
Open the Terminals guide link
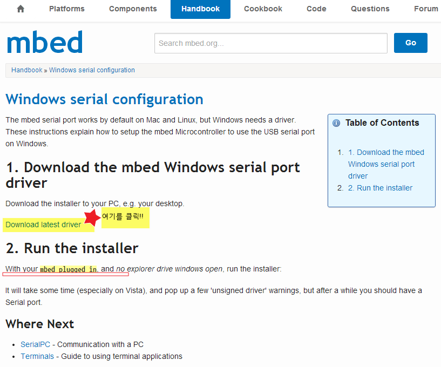pos(37,356)
